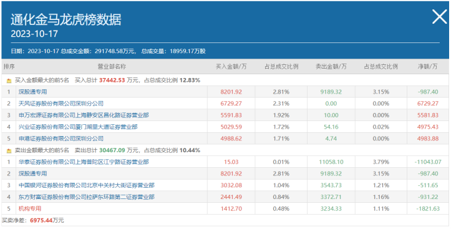Click buy total 37442.53 figure
This screenshot has height=229, width=451.
pos(112,80)
